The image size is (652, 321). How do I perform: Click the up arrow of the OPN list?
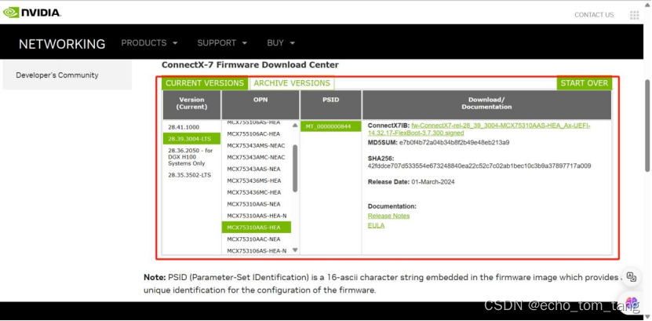(x=295, y=125)
